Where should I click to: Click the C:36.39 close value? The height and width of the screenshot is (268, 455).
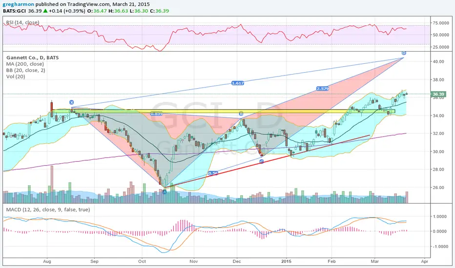coord(160,11)
